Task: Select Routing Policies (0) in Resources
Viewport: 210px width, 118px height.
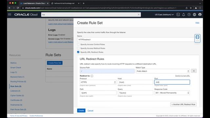Action: pyautogui.click(x=18, y=82)
